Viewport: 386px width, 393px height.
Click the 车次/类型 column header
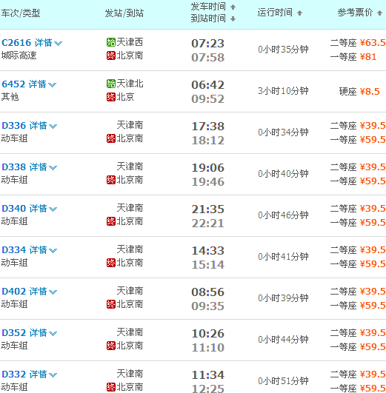coord(21,13)
